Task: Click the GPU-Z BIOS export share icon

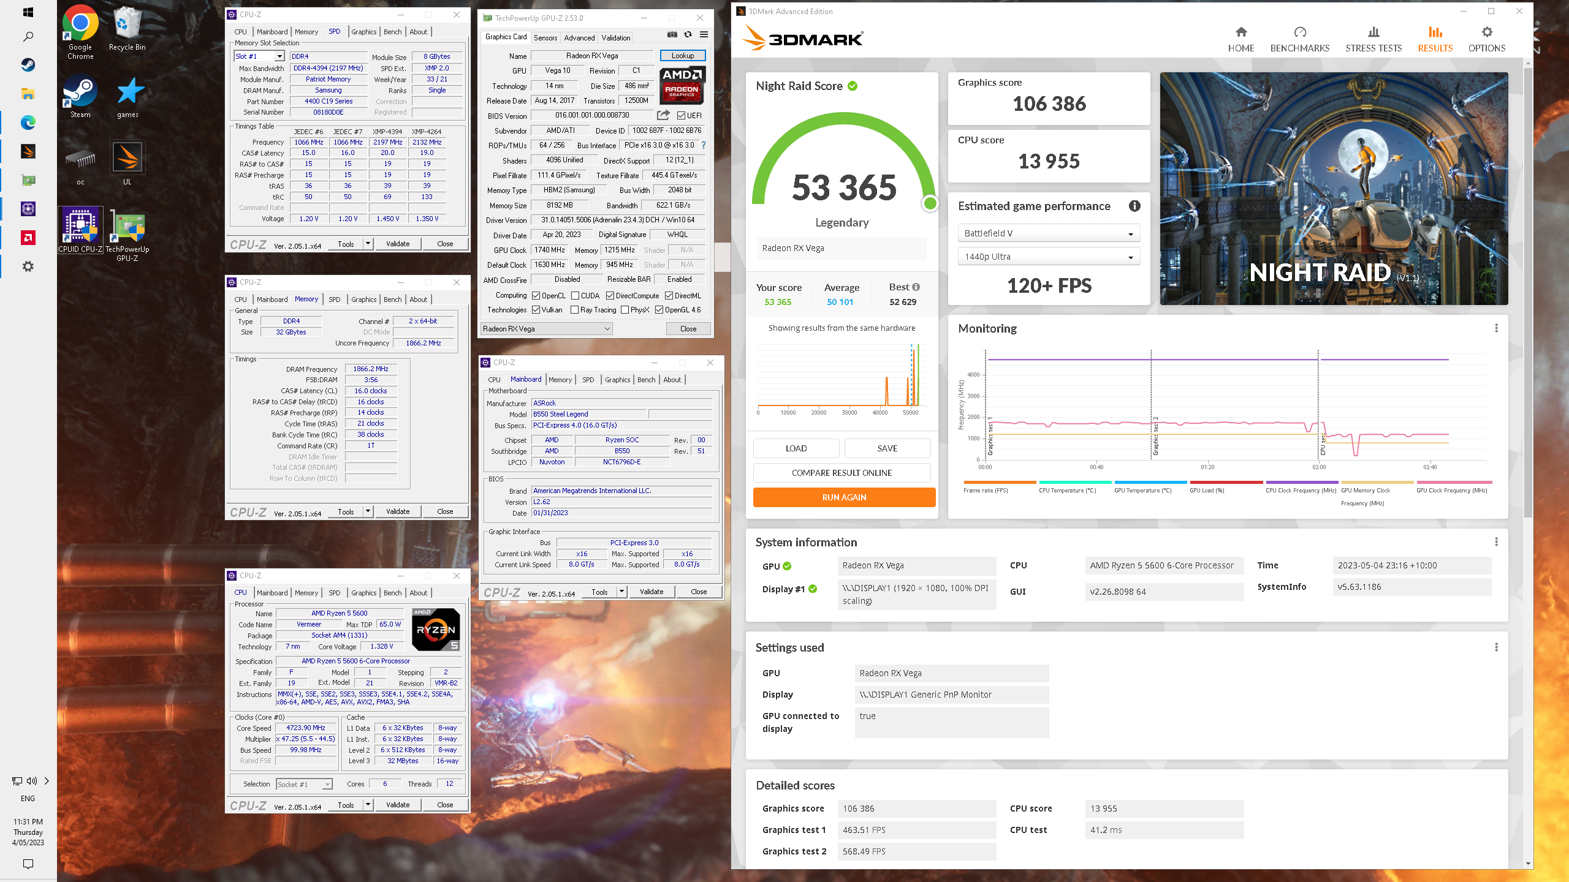Action: [x=663, y=115]
